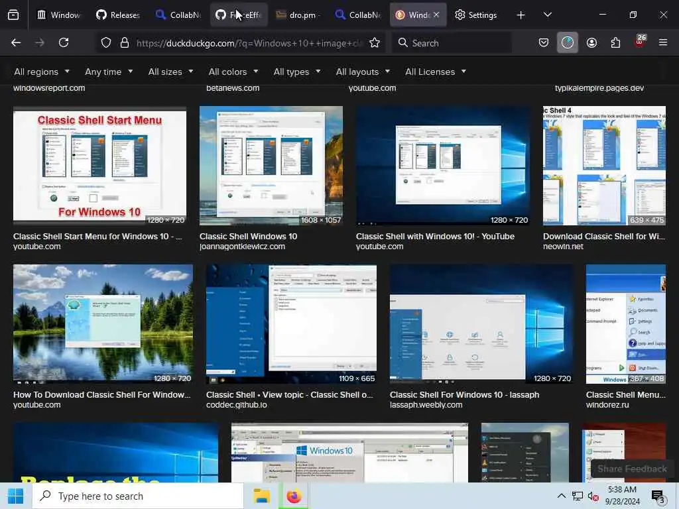Screen dimensions: 679x509
Task: Open Download Classic Shell neowin result
Action: click(x=604, y=237)
